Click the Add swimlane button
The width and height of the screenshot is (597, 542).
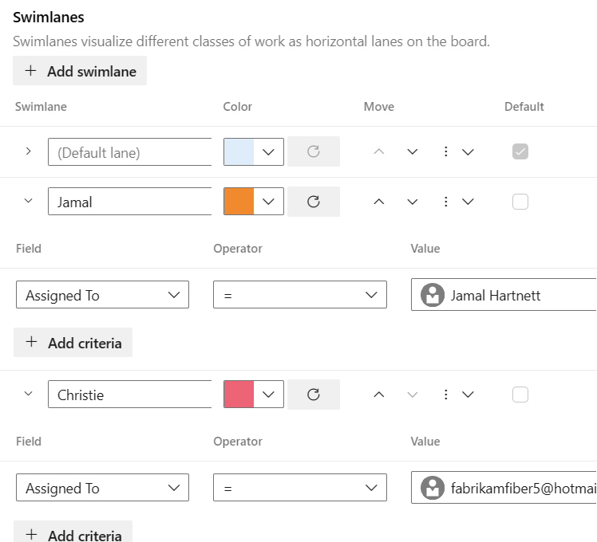click(80, 71)
